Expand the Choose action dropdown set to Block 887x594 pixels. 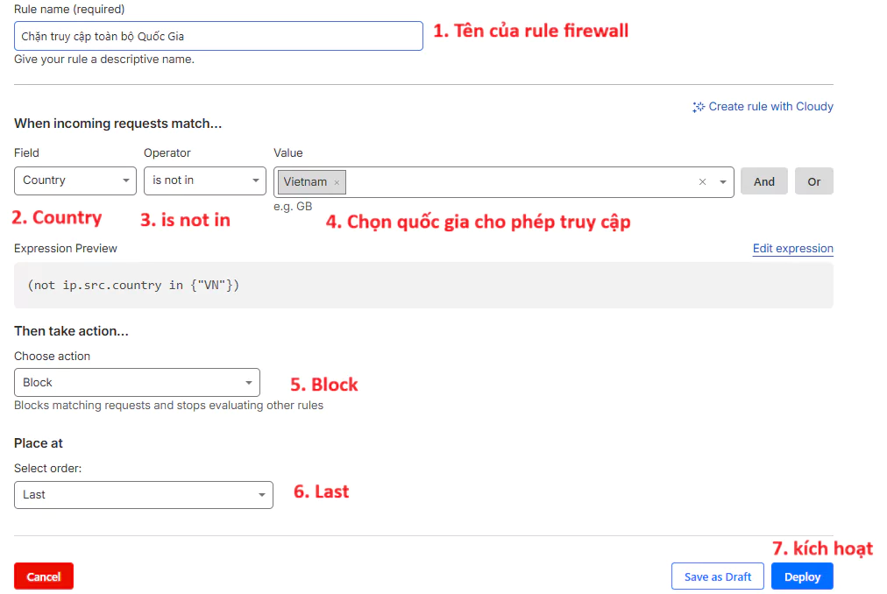tap(137, 383)
